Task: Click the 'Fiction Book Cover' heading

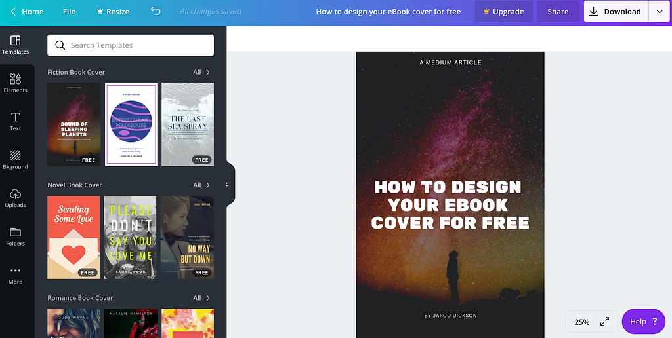Action: point(76,72)
